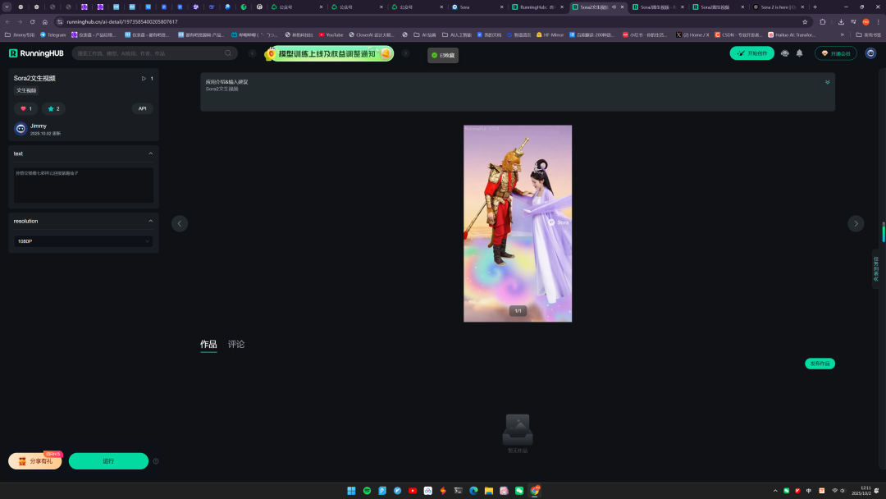The height and width of the screenshot is (499, 886).
Task: Show the next preview image
Action: click(856, 224)
